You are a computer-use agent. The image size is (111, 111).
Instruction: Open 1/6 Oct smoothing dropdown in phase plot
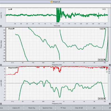[102, 60]
